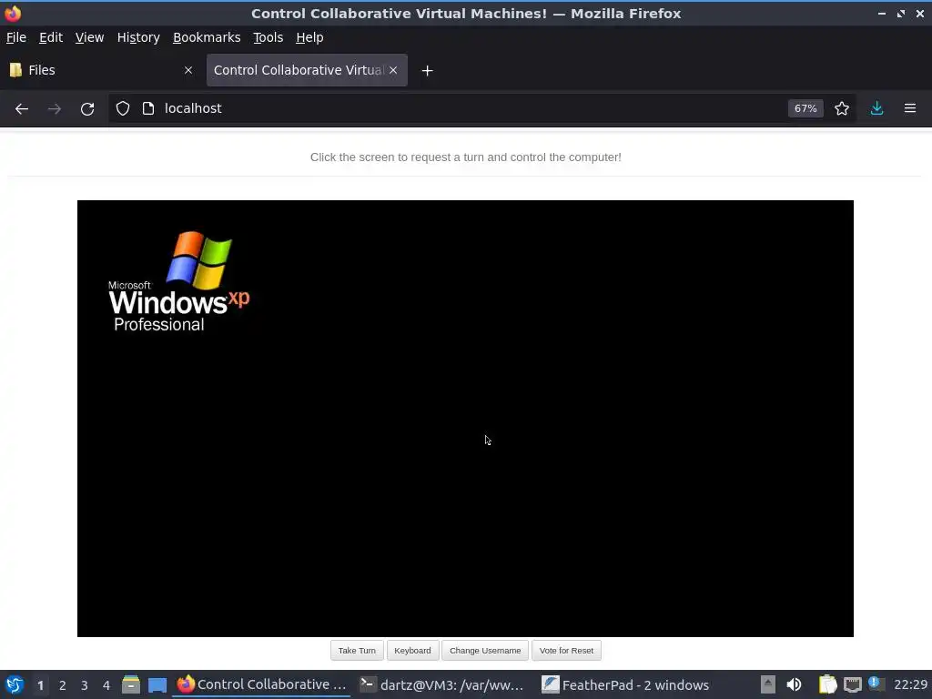Switch to FeatherPad - 2 windows task

[625, 684]
